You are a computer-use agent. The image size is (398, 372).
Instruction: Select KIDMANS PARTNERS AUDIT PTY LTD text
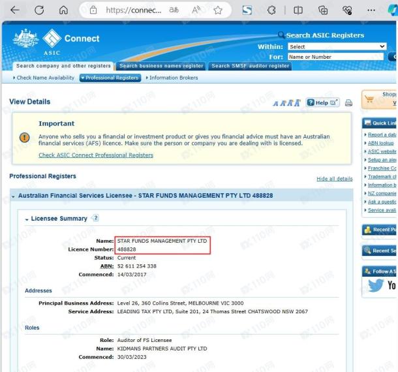click(x=162, y=349)
